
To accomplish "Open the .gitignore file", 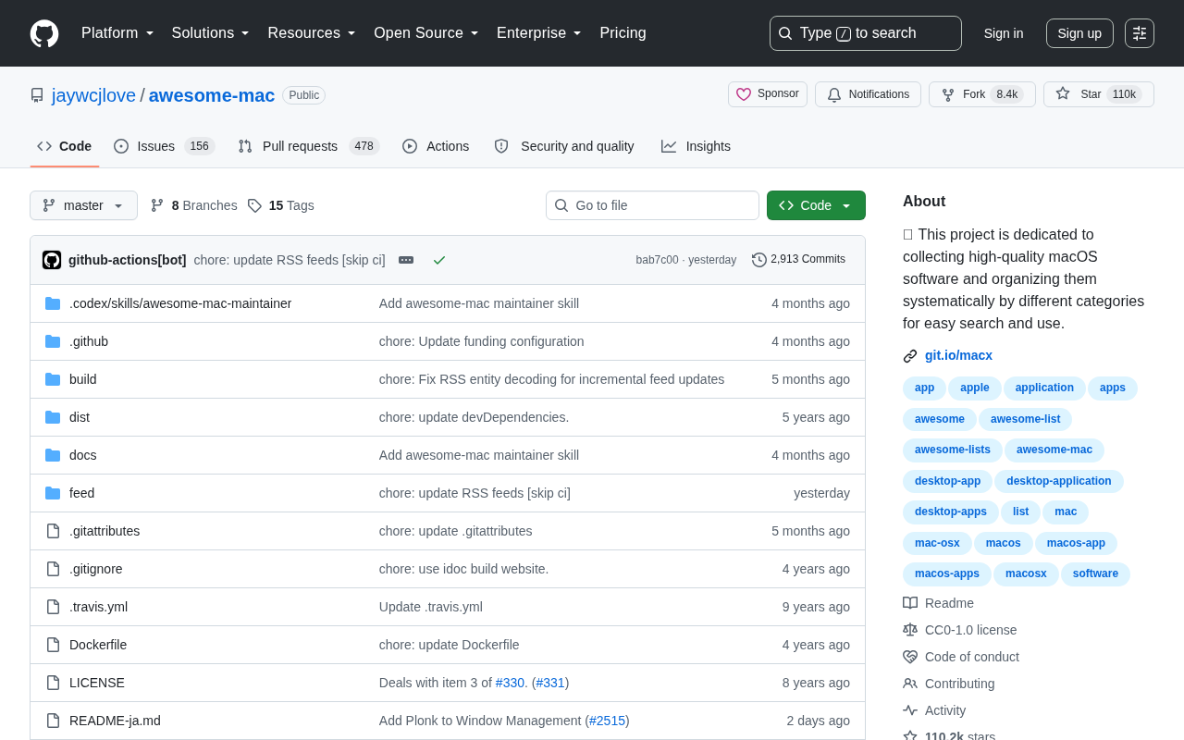I will 96,569.
